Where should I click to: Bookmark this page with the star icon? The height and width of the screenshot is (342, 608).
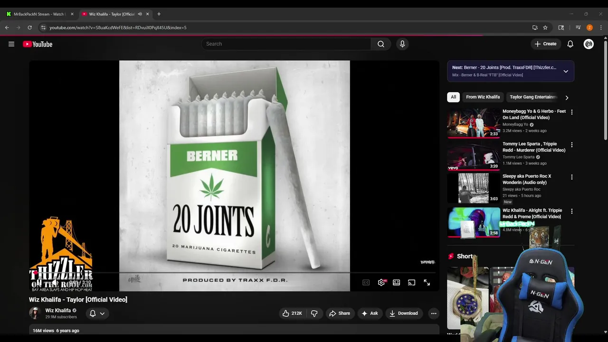545,28
